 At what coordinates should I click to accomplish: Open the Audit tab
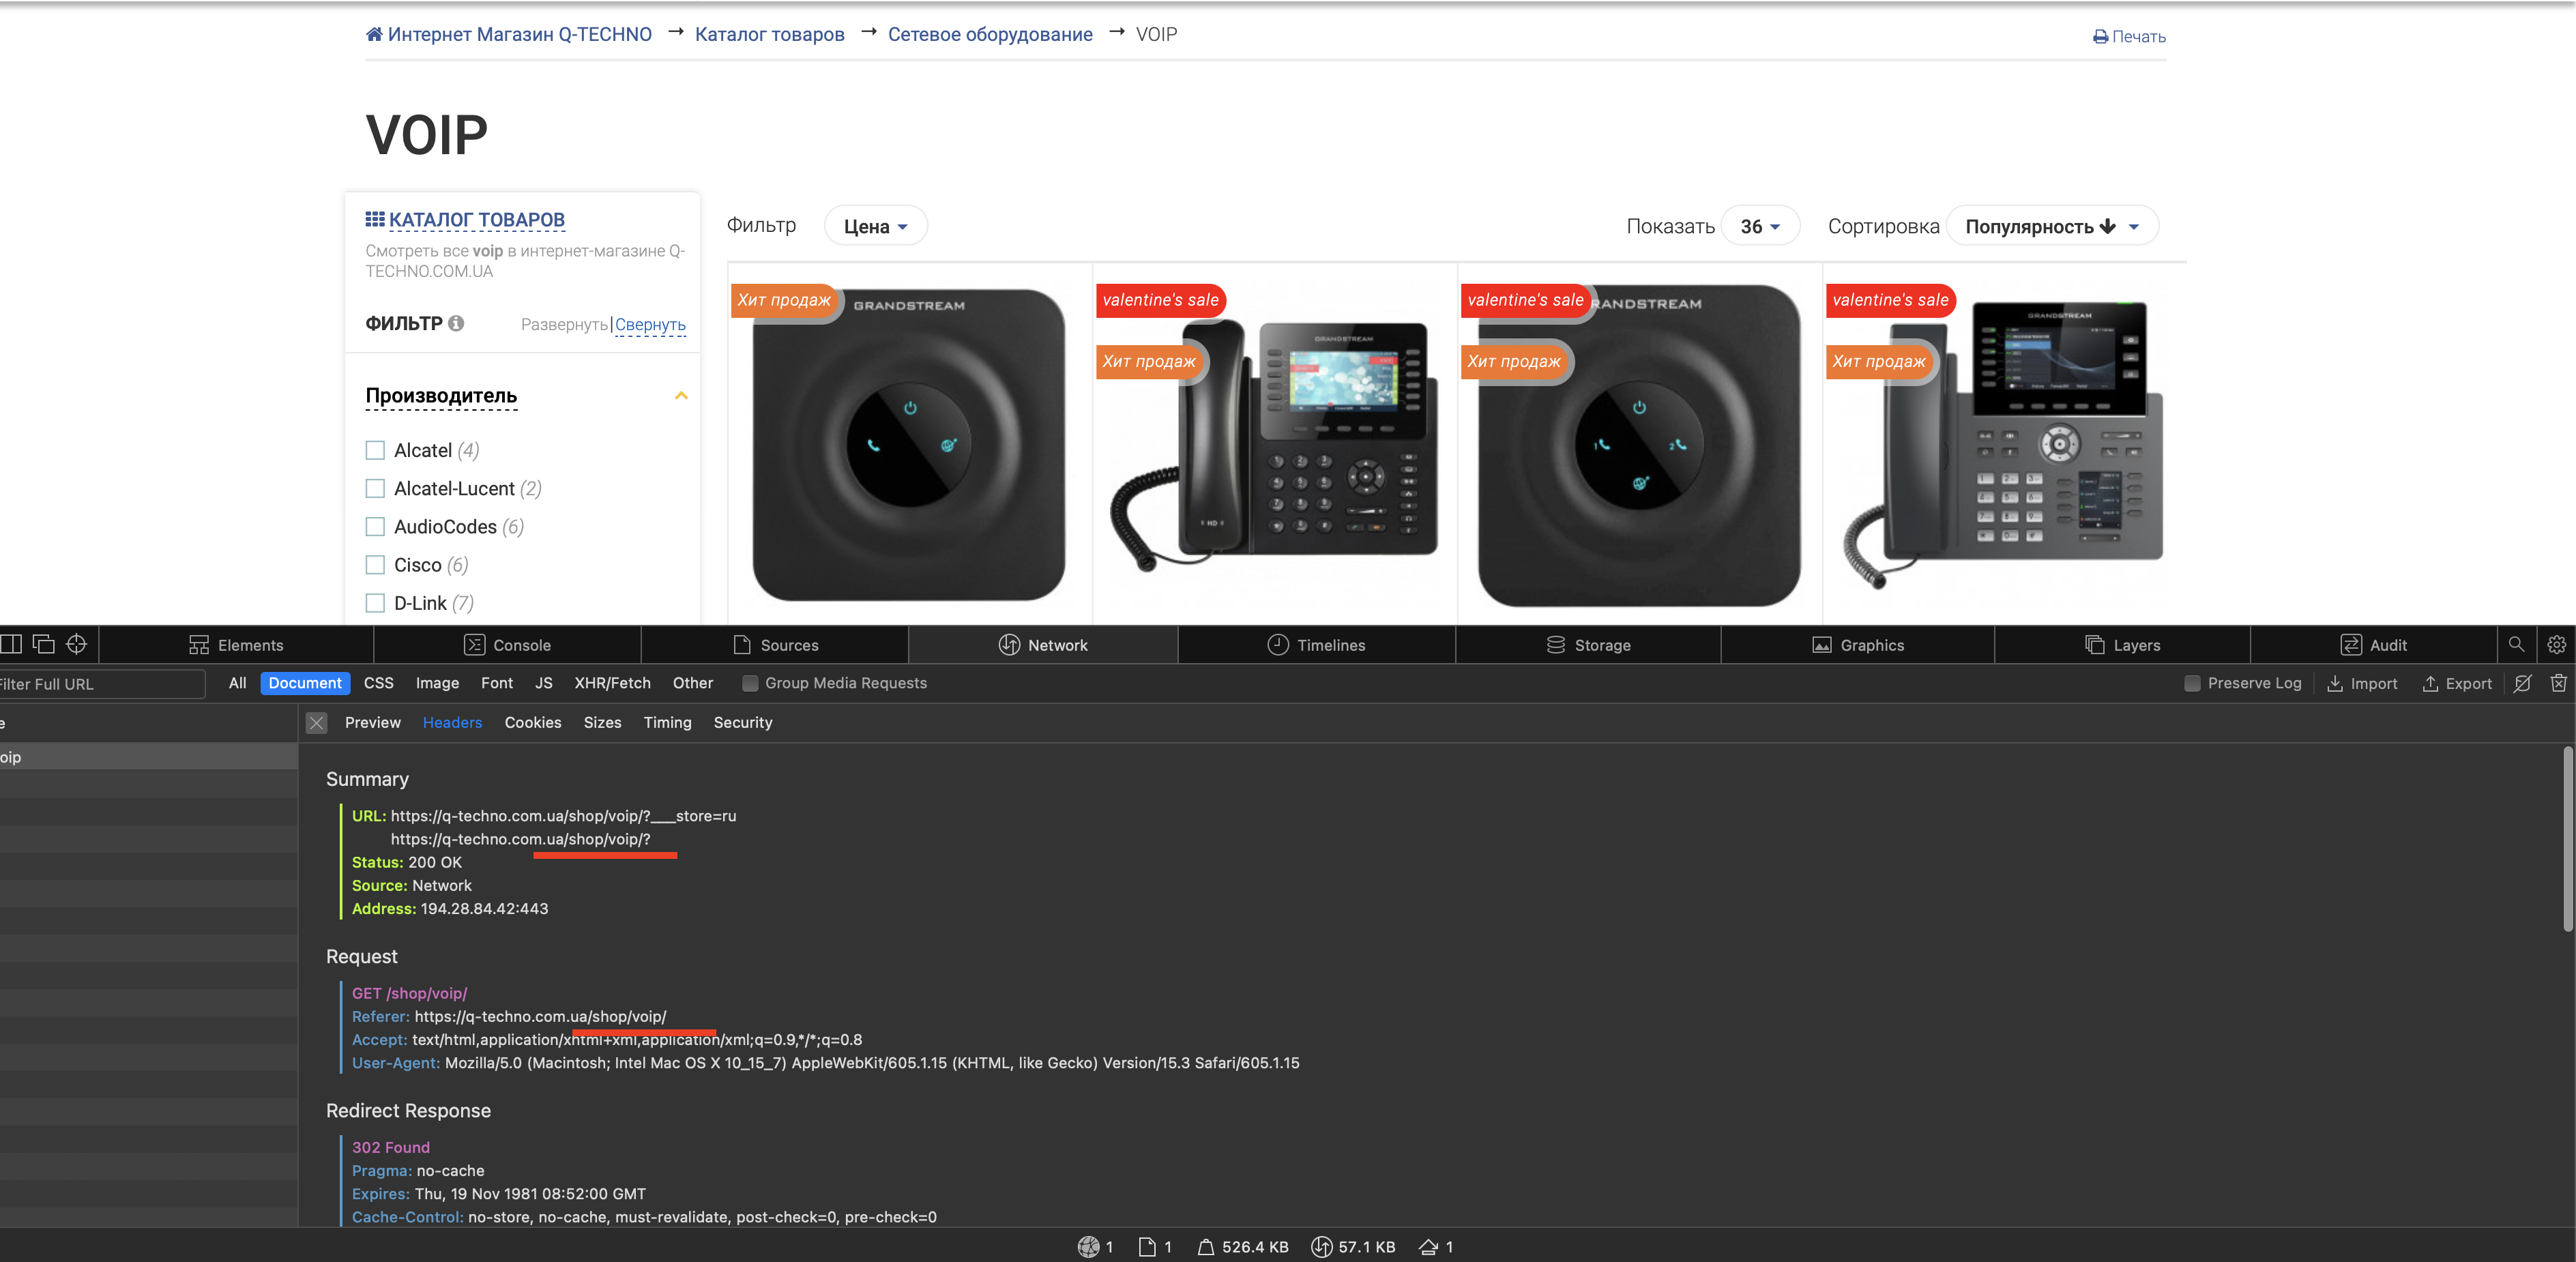(2373, 645)
